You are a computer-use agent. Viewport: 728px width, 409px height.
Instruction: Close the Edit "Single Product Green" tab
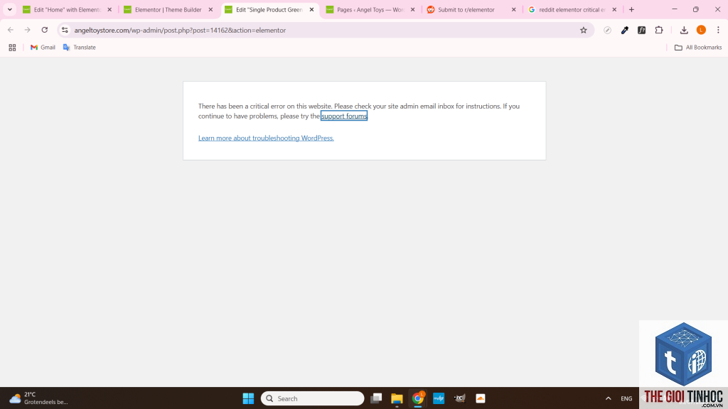coord(311,9)
